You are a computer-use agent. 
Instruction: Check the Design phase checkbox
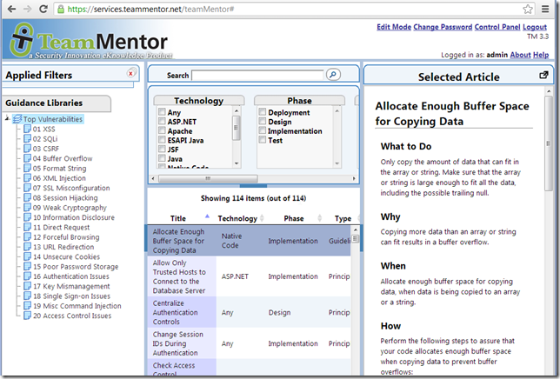(x=263, y=121)
